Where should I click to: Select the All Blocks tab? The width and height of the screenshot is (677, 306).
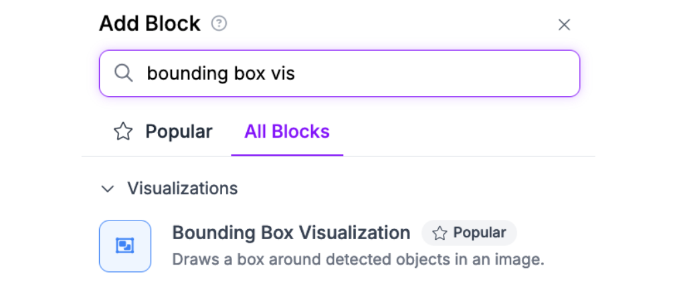tap(287, 132)
